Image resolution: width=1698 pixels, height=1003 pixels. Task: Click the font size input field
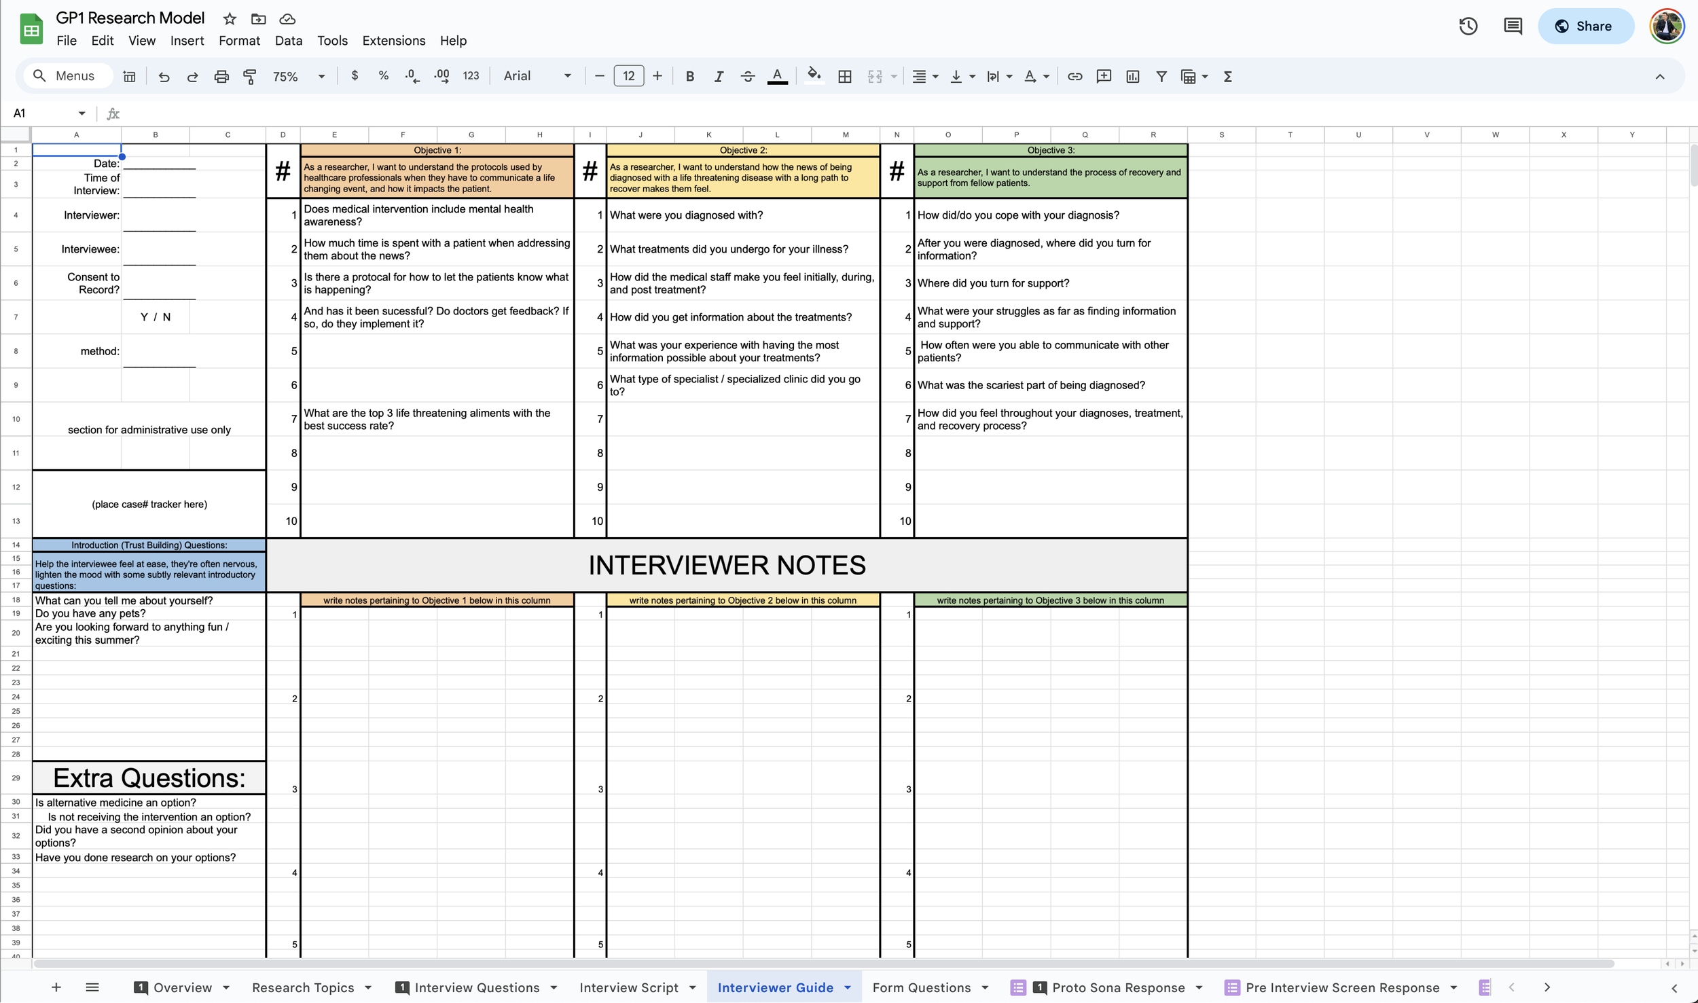(628, 77)
